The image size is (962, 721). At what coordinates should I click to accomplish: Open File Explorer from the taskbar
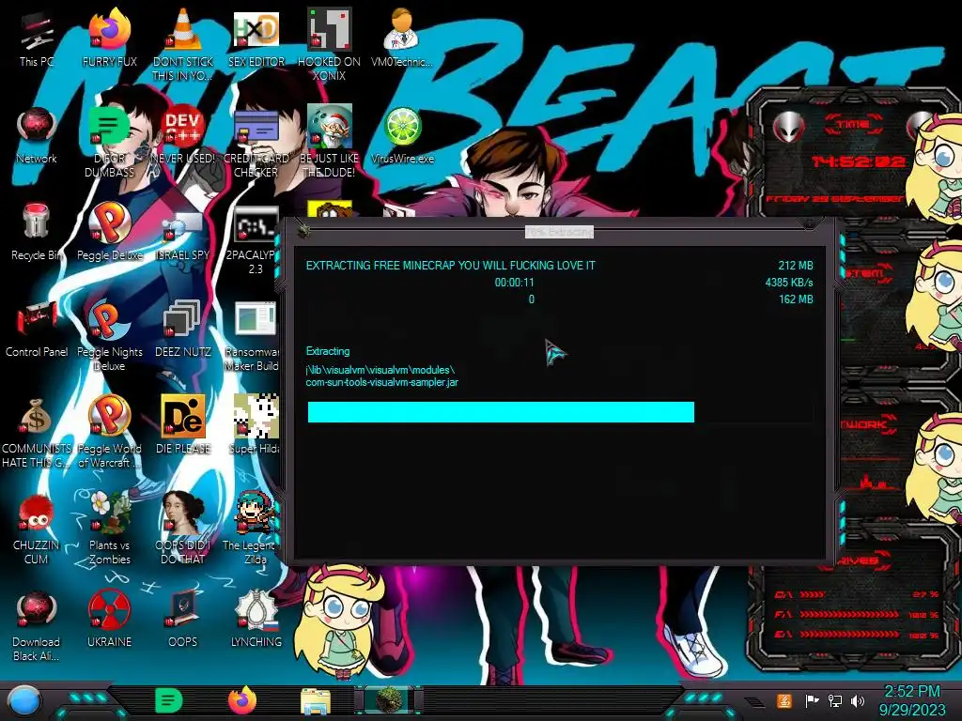[316, 700]
